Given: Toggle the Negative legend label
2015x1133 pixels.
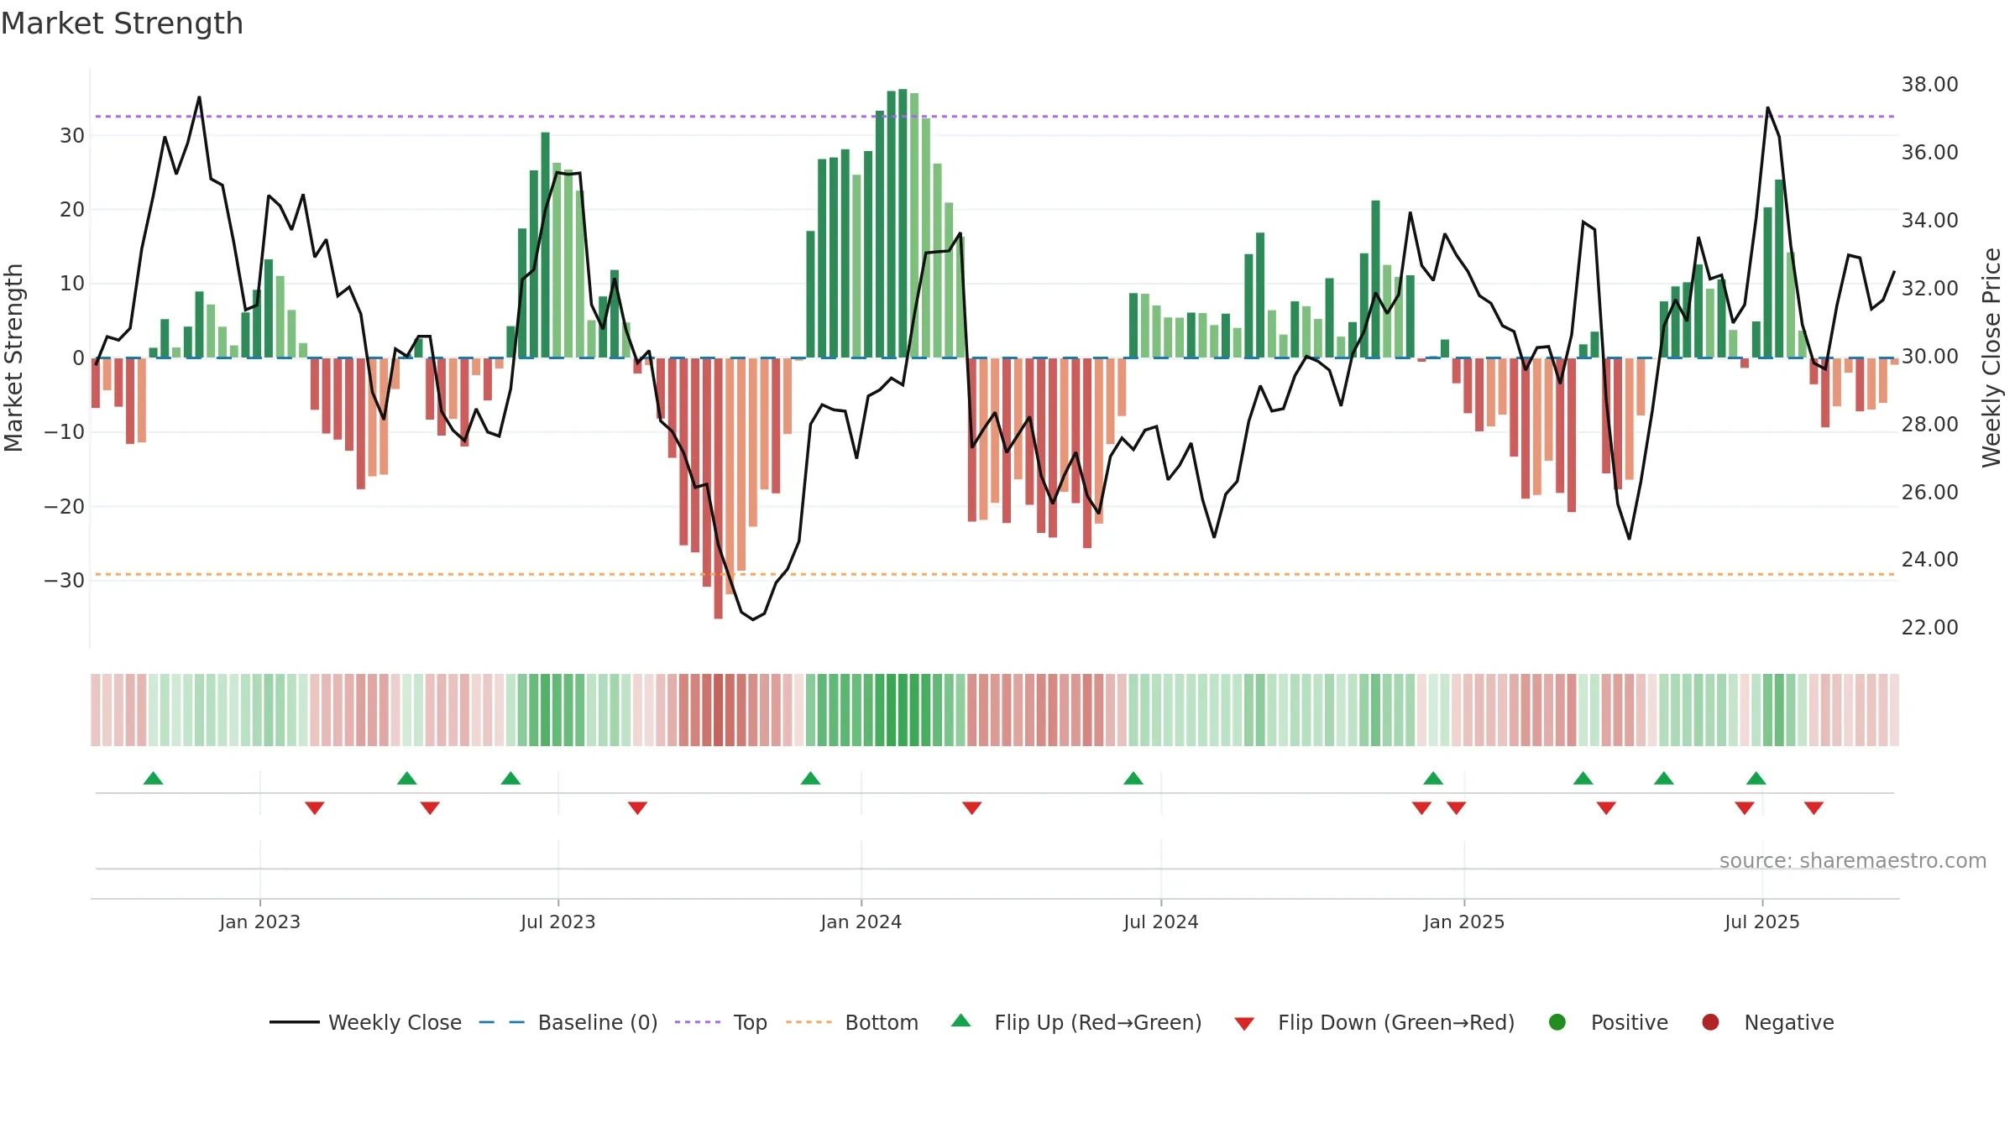Looking at the screenshot, I should (1789, 1022).
